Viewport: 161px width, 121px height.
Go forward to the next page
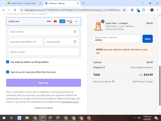pos(9,10)
